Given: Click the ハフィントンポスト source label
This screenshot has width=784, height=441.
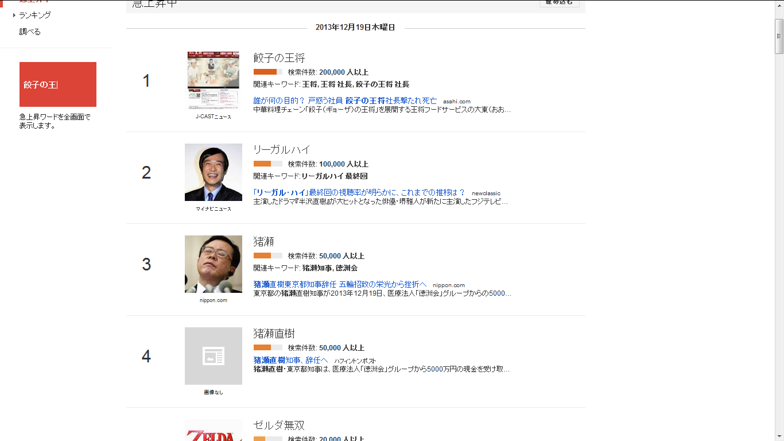Looking at the screenshot, I should pos(355,361).
